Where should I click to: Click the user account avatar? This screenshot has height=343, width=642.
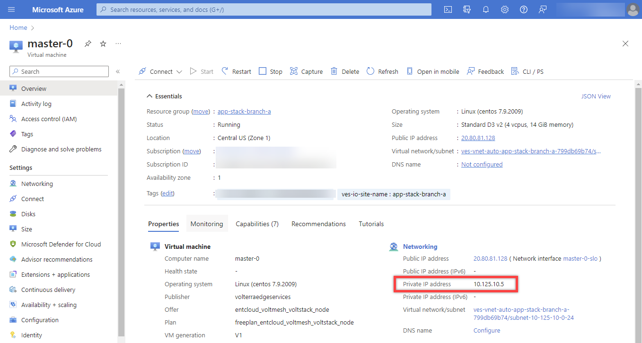pos(633,9)
